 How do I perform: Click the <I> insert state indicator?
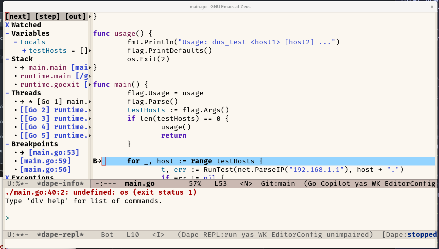coord(158,235)
